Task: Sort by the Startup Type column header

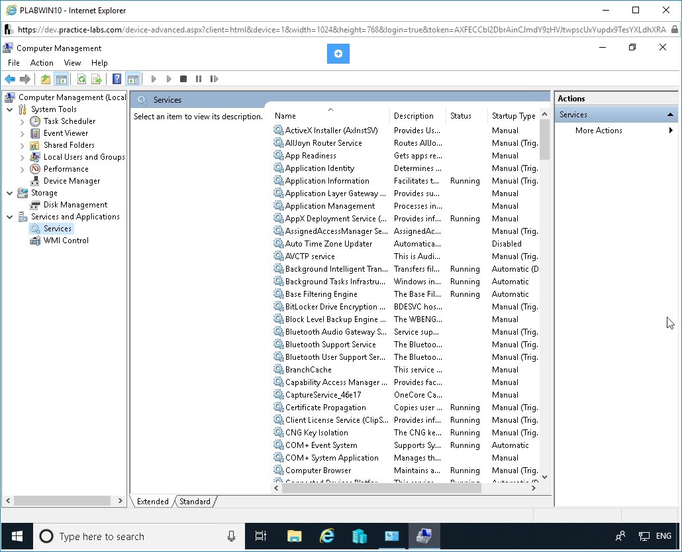Action: point(514,116)
